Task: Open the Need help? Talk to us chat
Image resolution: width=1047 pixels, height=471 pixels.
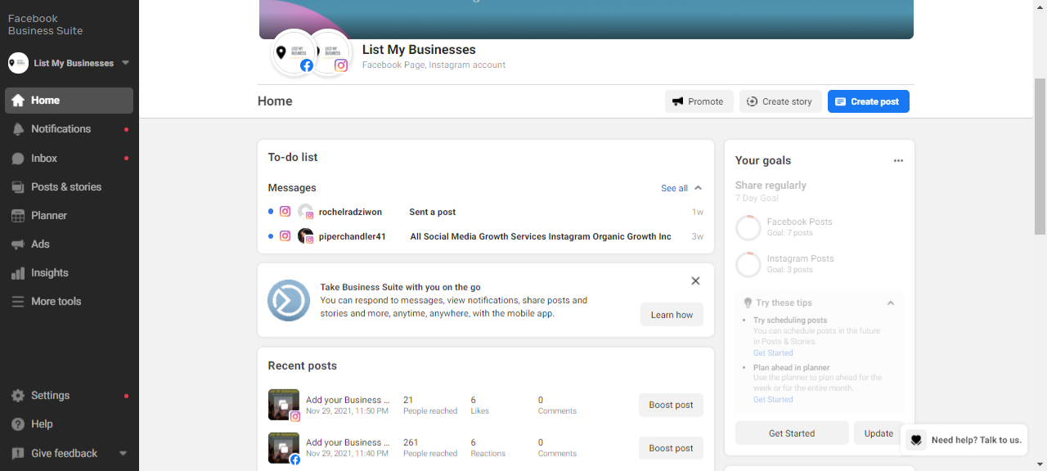Action: click(x=964, y=440)
